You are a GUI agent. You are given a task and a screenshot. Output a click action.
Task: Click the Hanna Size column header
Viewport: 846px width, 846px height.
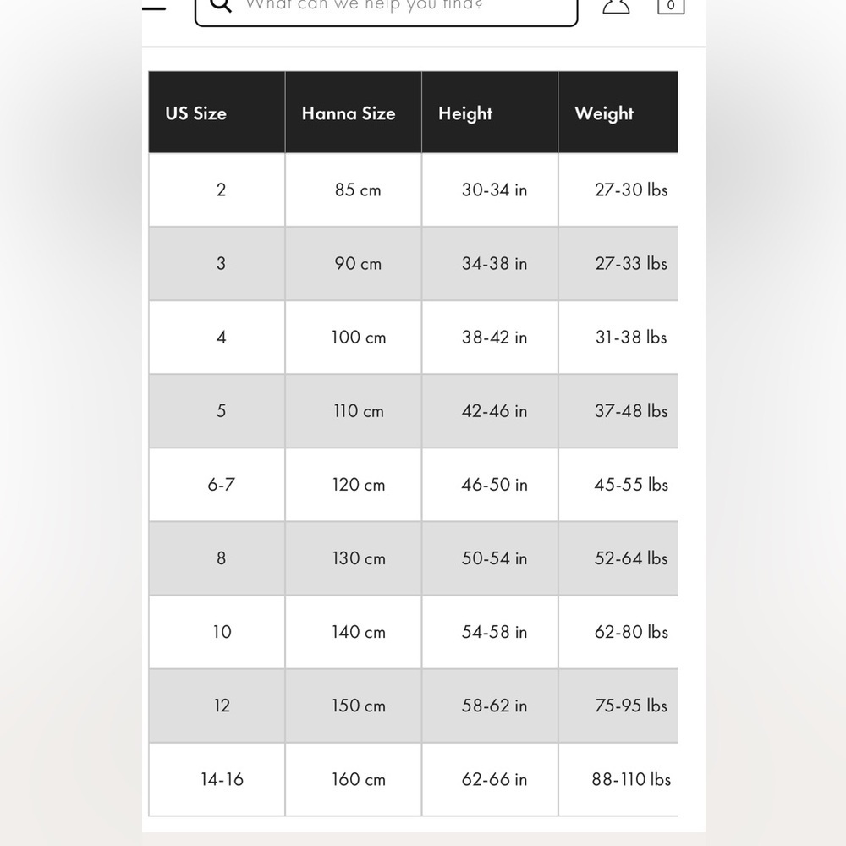tap(354, 113)
